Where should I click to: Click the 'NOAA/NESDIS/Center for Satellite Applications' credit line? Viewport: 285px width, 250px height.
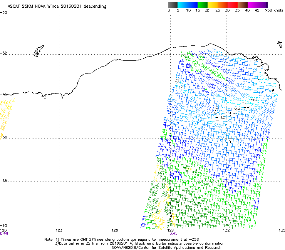166,248
